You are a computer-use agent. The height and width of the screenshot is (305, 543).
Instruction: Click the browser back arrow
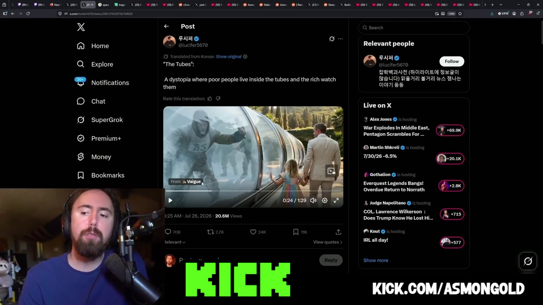[13, 14]
